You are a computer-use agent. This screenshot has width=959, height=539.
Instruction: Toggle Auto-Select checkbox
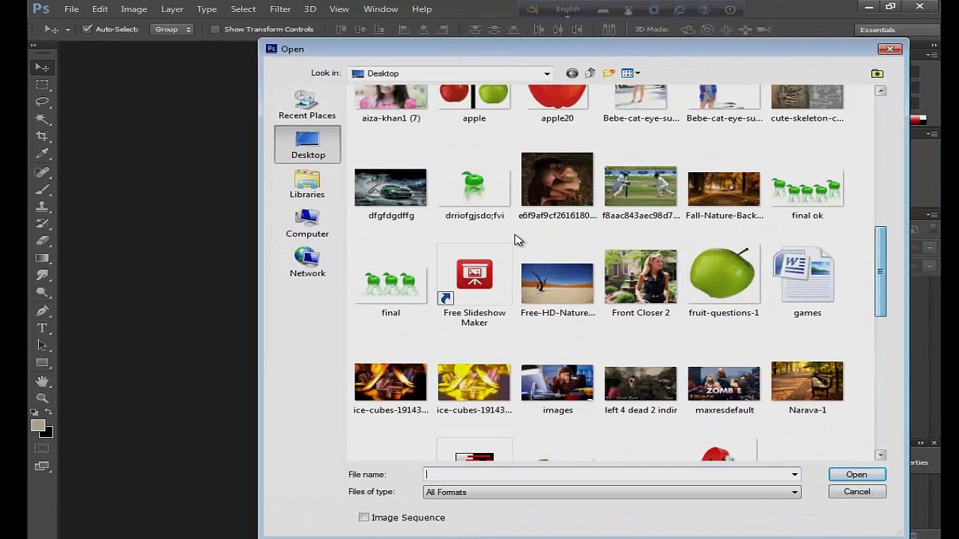(x=87, y=29)
